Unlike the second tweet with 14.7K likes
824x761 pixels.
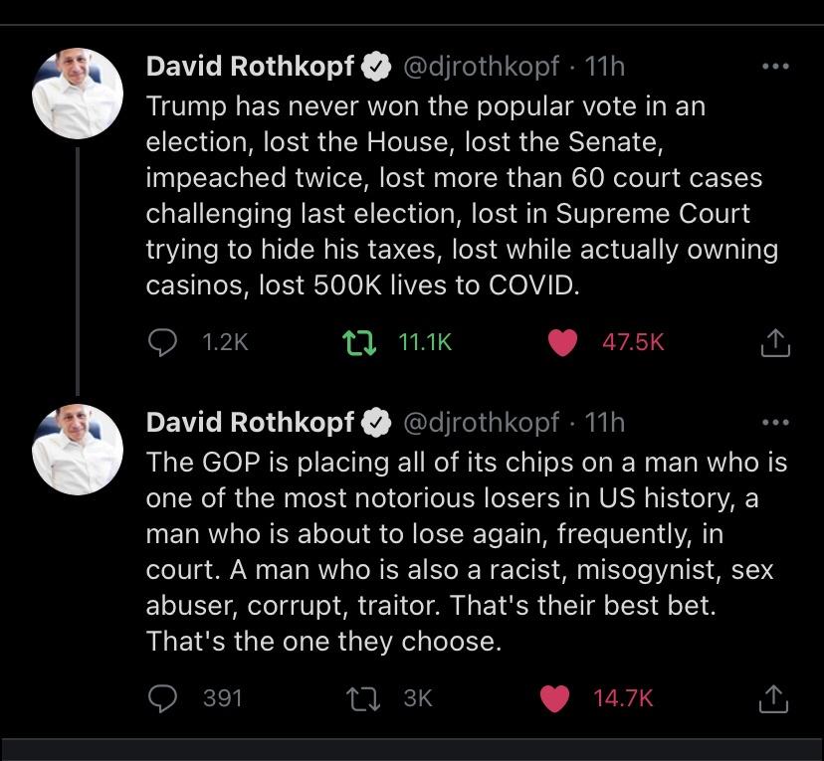click(x=553, y=698)
